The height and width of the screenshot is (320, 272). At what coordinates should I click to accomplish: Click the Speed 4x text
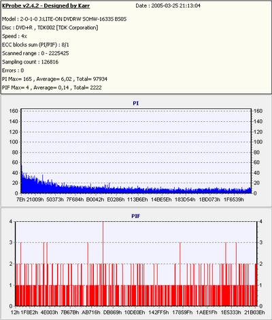click(14, 36)
